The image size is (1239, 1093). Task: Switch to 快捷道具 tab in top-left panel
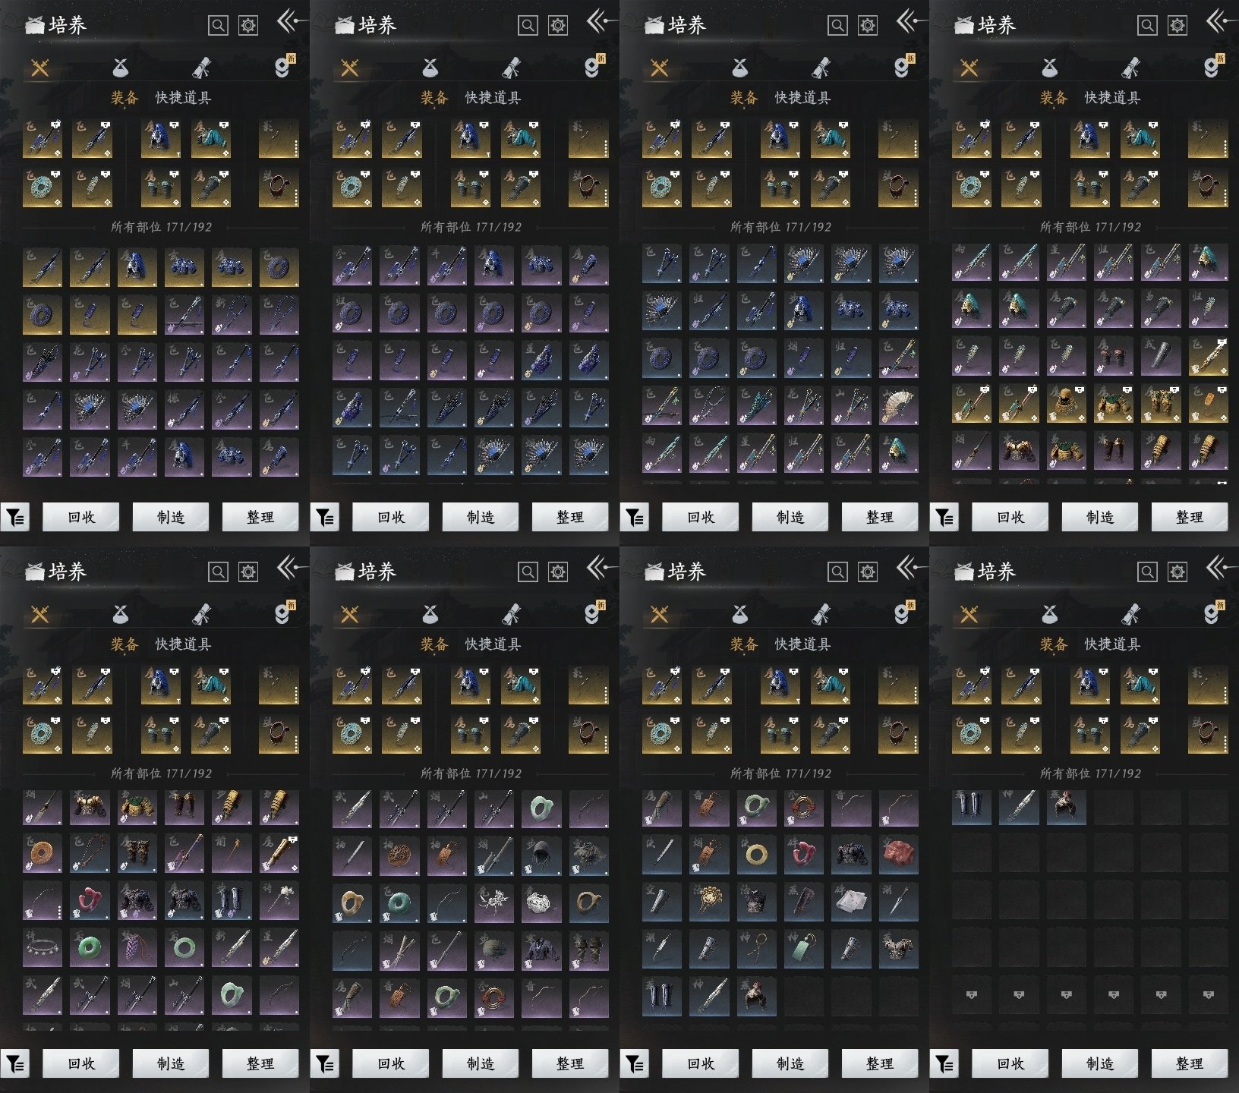pos(183,98)
